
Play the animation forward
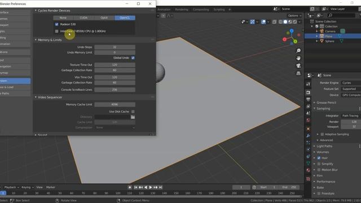tap(151, 187)
